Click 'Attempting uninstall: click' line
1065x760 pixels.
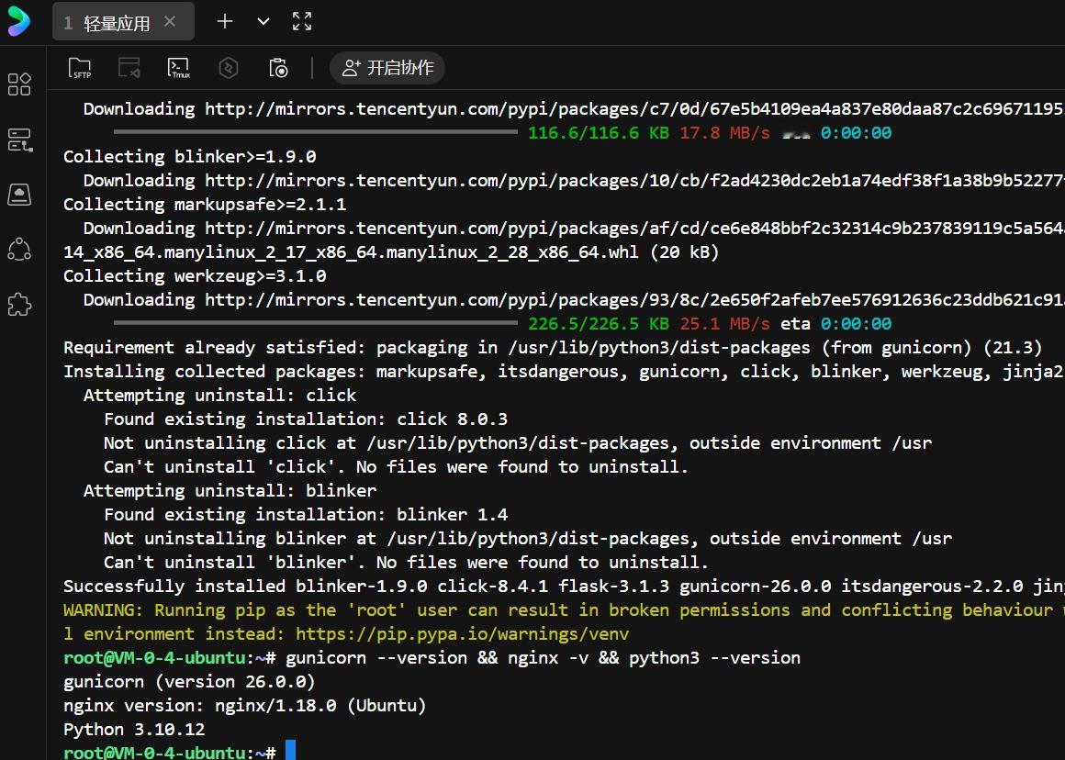pos(219,396)
